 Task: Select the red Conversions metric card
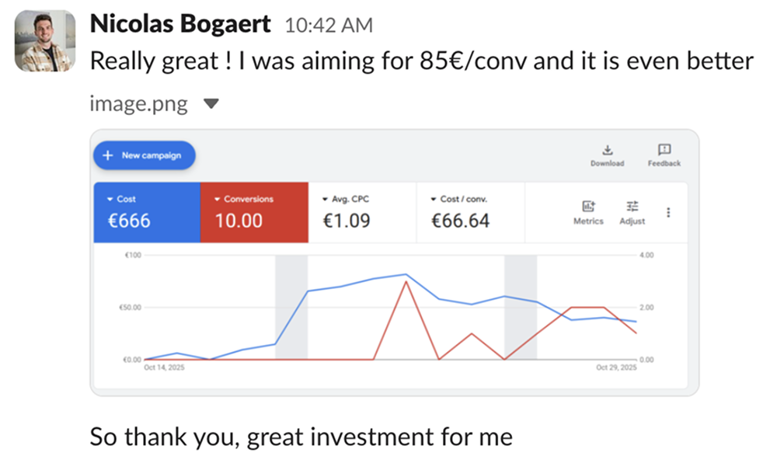point(254,212)
